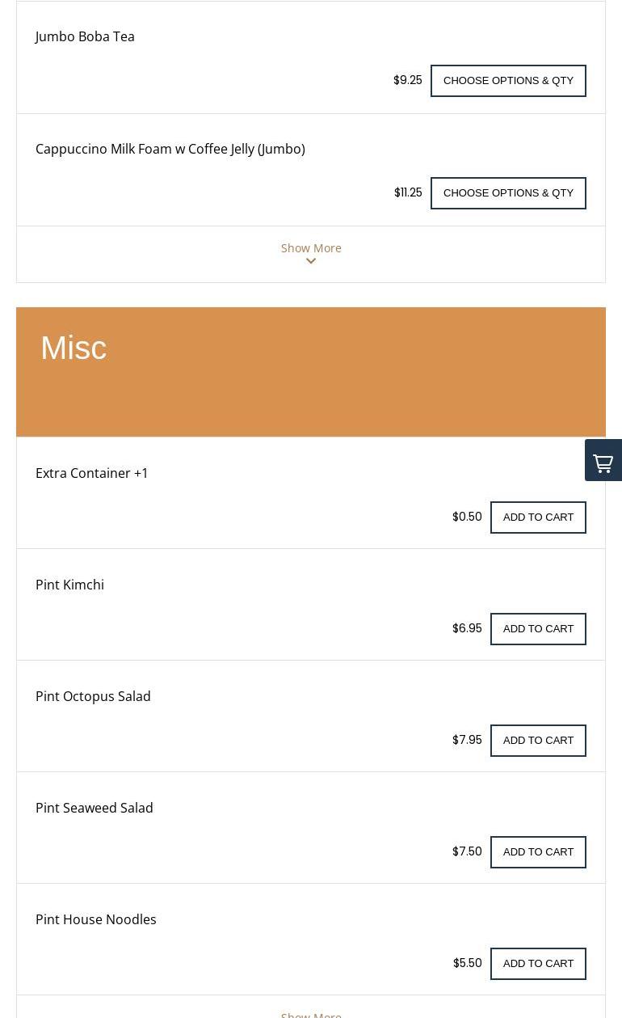Open the floating shopping cart icon
Screen dimensions: 622x1018
[x=603, y=461]
